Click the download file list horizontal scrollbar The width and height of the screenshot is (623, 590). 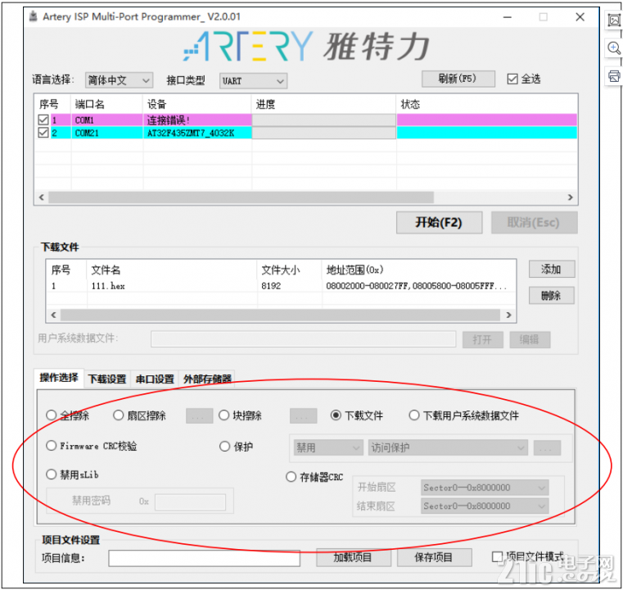[x=280, y=315]
